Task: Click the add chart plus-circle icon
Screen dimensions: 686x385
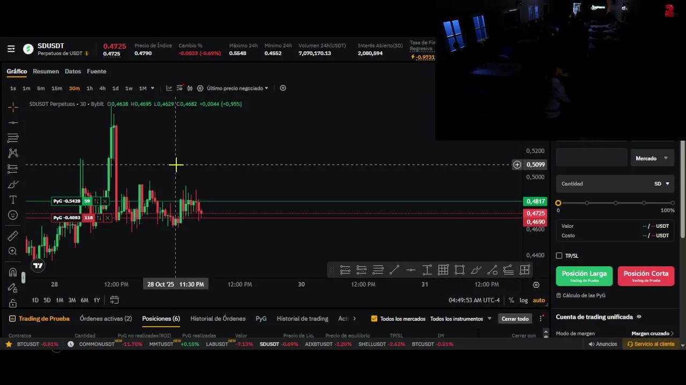Action: tap(283, 88)
